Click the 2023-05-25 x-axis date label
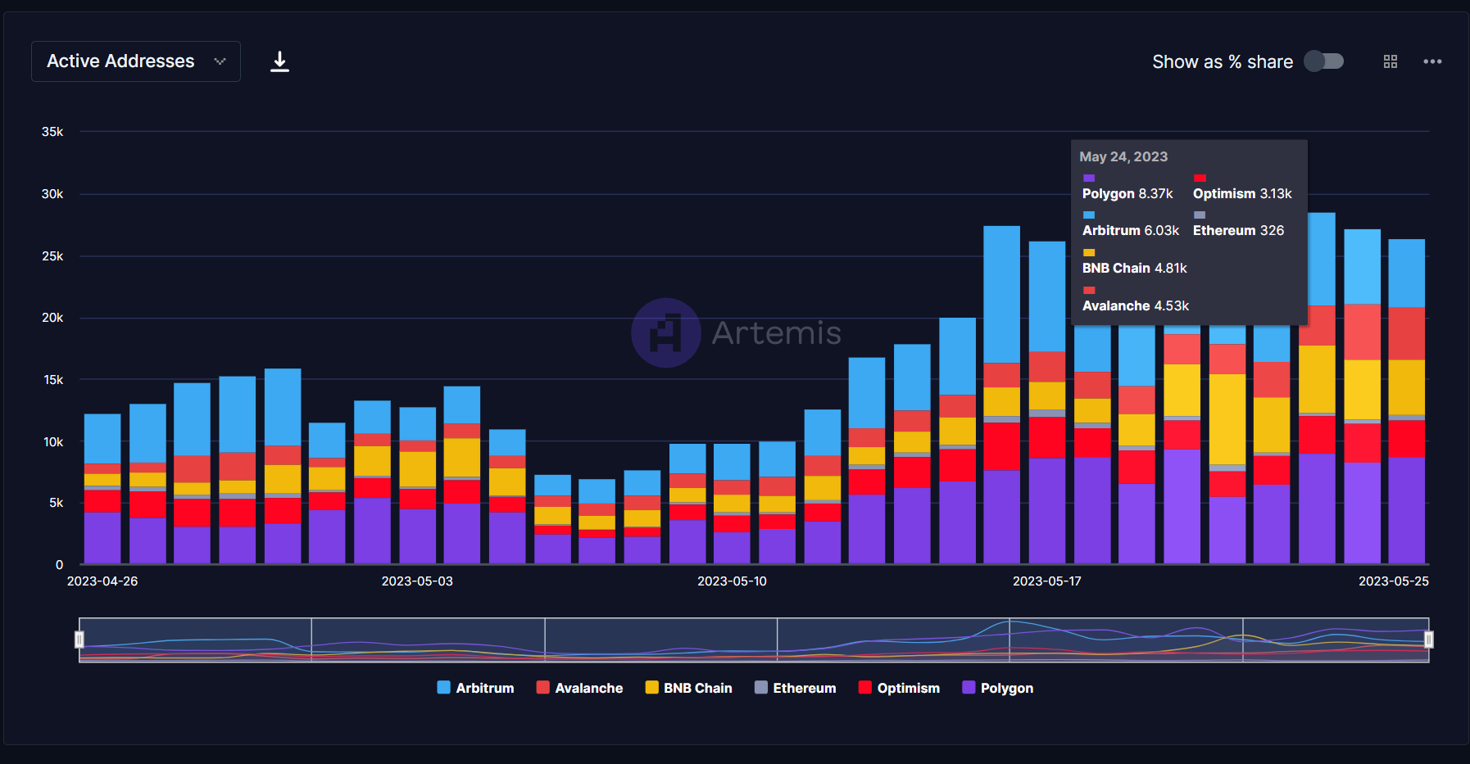Image resolution: width=1470 pixels, height=764 pixels. pos(1394,581)
